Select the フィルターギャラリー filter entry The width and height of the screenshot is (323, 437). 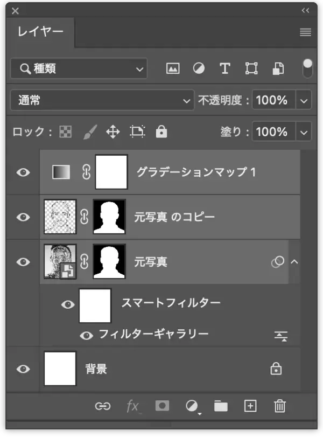(x=154, y=334)
